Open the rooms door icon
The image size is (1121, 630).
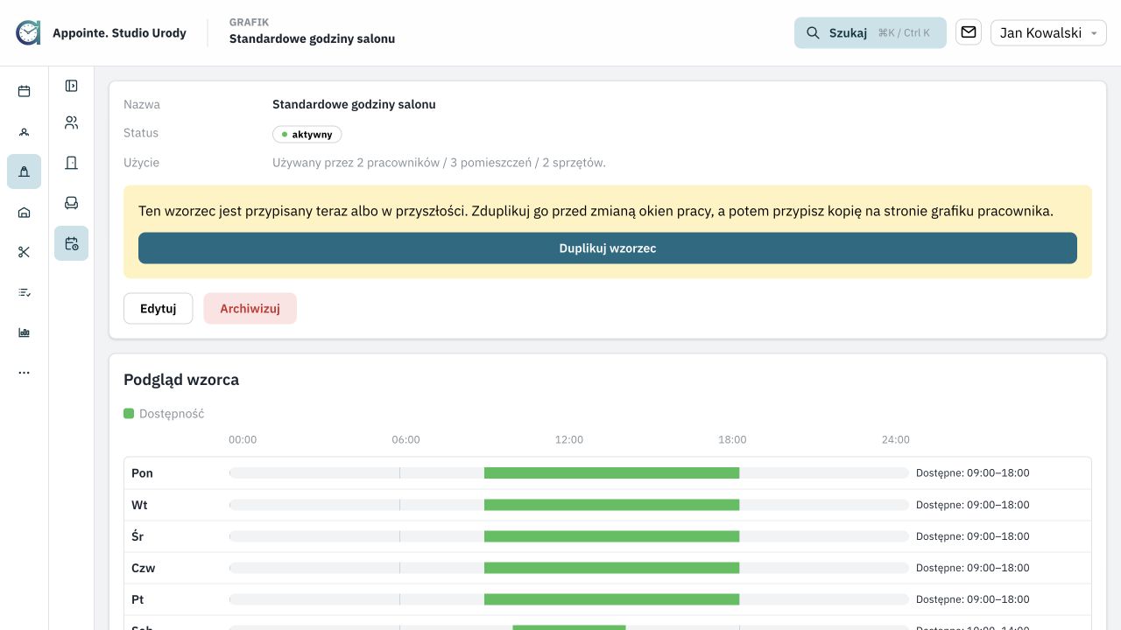pyautogui.click(x=72, y=163)
